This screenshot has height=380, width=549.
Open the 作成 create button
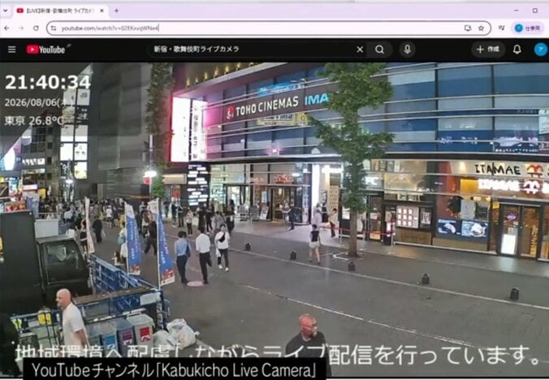488,50
